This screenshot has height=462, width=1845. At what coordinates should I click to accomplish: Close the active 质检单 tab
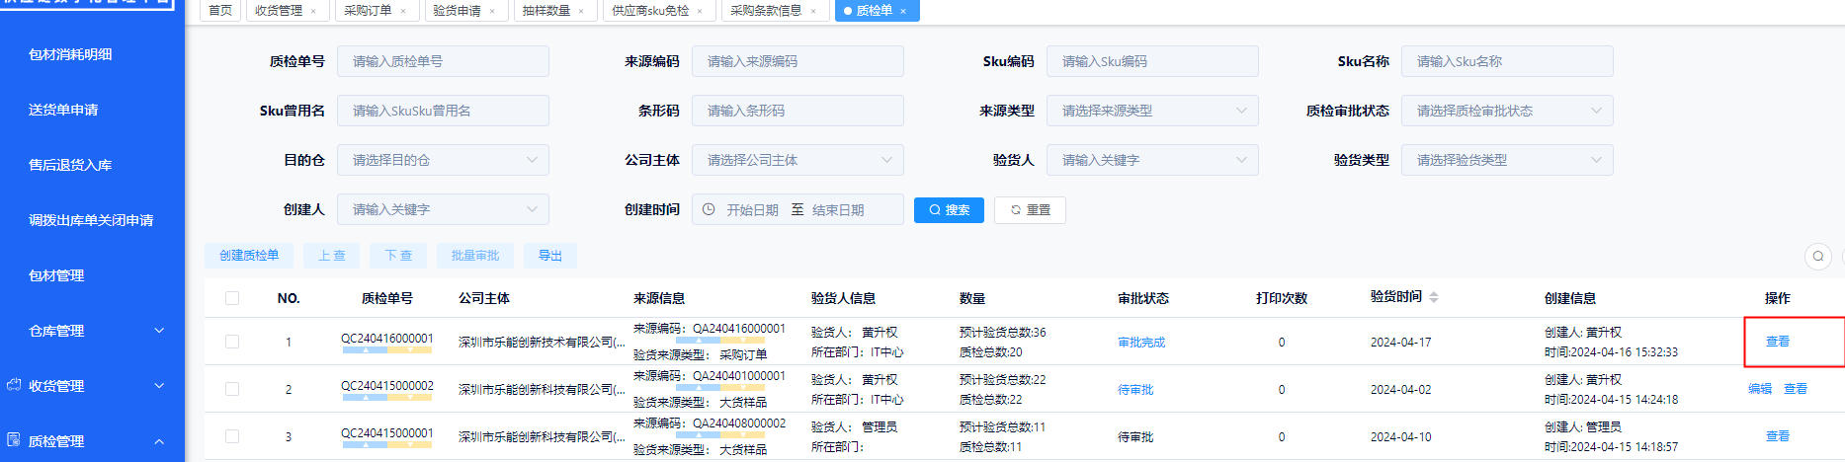903,11
